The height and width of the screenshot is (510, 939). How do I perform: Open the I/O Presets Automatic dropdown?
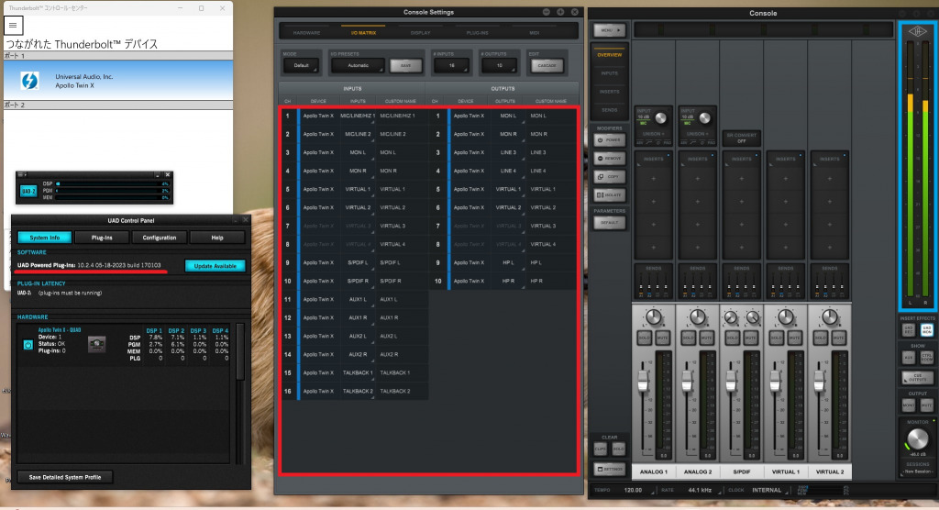[359, 66]
